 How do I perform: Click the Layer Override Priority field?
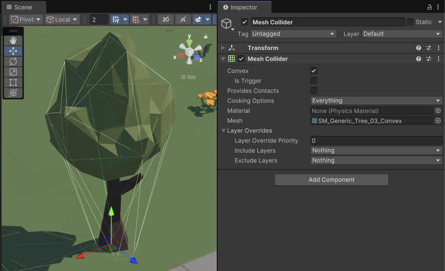click(x=376, y=140)
